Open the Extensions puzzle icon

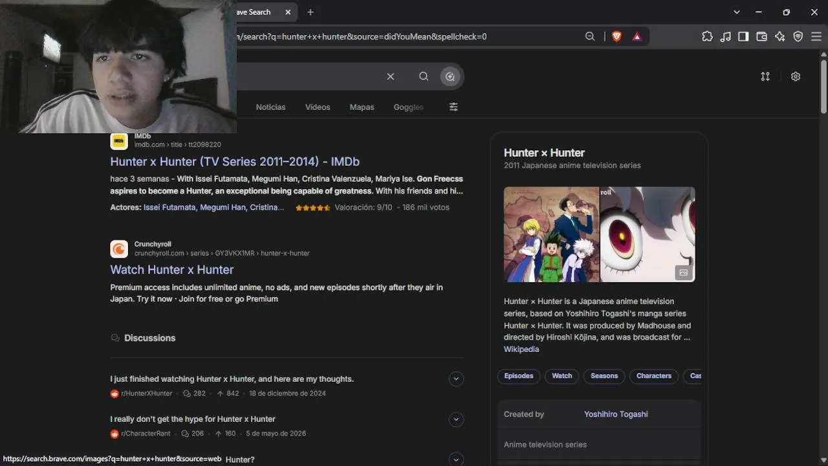707,37
